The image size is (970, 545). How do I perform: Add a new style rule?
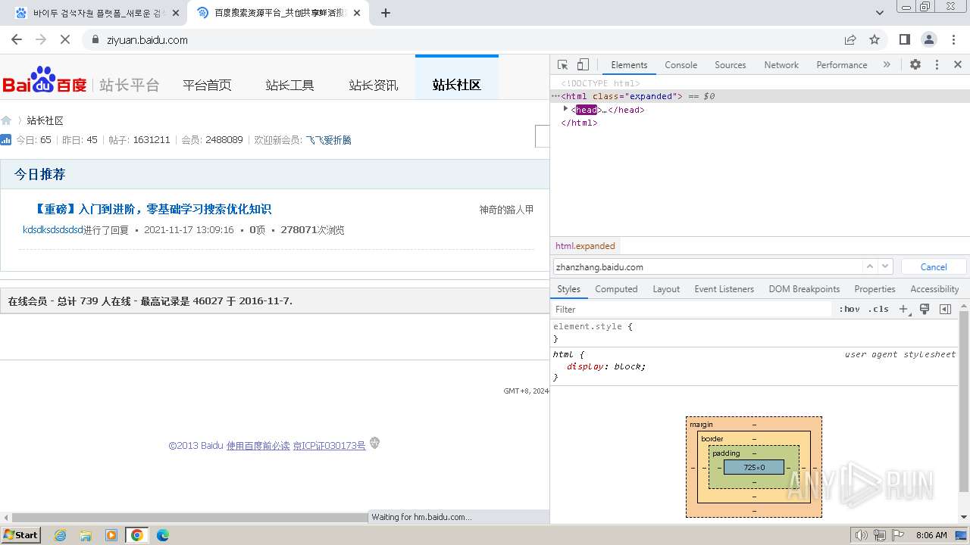point(903,309)
